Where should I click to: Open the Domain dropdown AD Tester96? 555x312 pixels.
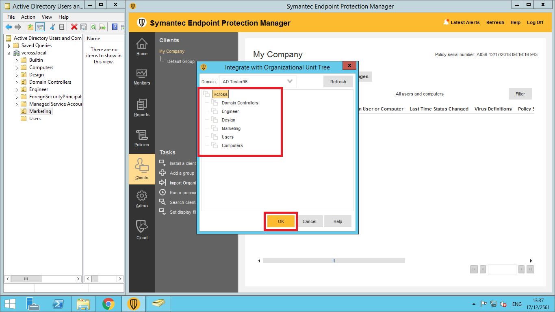click(258, 82)
